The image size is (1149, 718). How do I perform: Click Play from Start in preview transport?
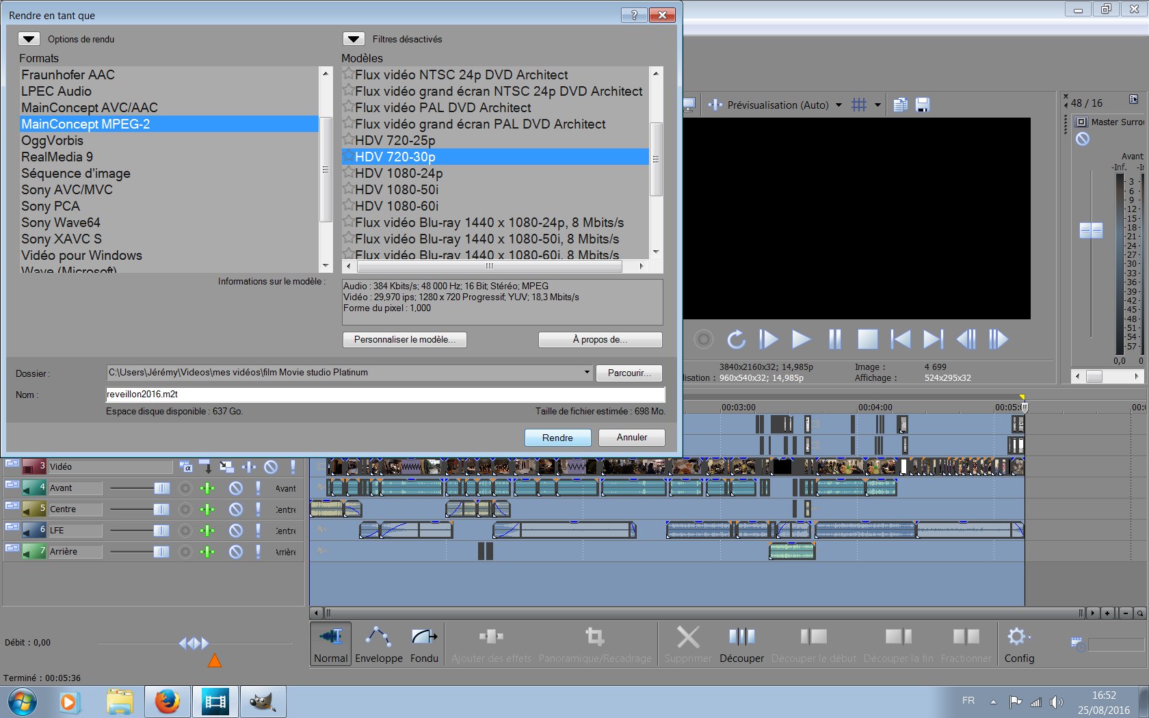768,339
